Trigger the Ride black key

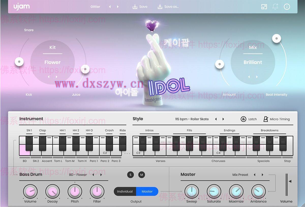[123, 144]
